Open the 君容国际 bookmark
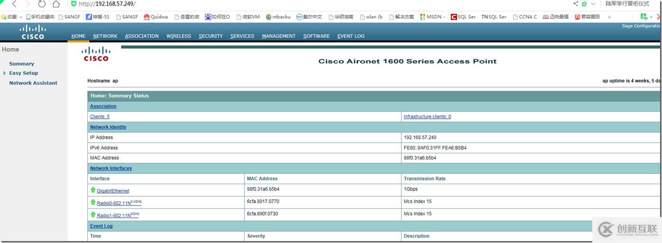The image size is (662, 243). tap(587, 17)
